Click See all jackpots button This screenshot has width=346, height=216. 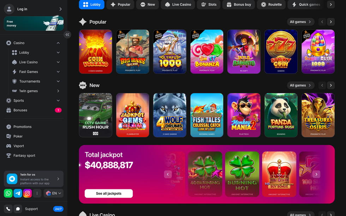(109, 193)
